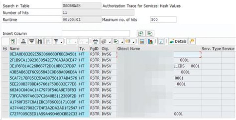Sort the table in descending order
Viewport: 236px width, 120px height.
pos(31,41)
